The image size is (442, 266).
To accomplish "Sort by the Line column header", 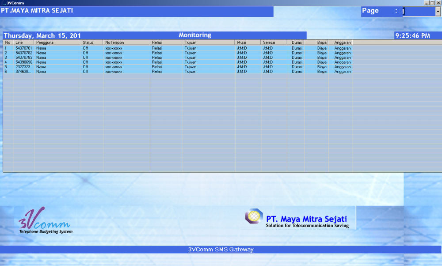I will (x=24, y=42).
